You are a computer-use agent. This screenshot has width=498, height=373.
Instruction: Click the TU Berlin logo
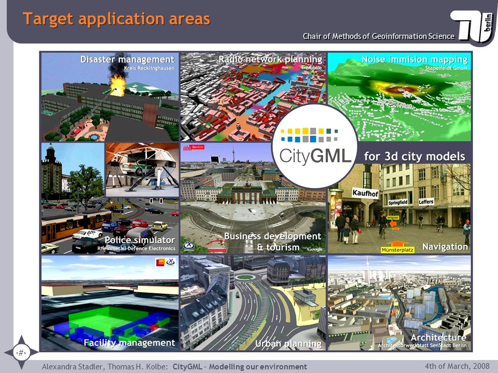pyautogui.click(x=472, y=26)
